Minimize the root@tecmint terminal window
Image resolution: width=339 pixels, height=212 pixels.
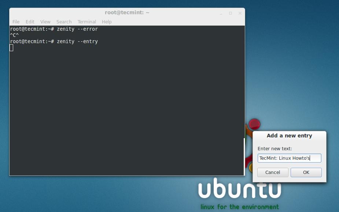221,14
